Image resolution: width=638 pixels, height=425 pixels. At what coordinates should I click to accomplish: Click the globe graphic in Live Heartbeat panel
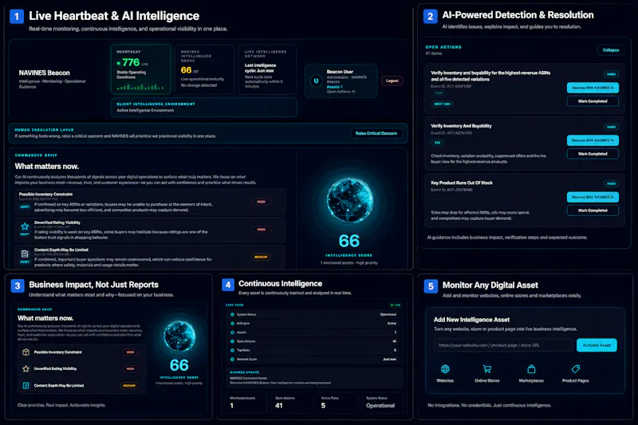(349, 200)
